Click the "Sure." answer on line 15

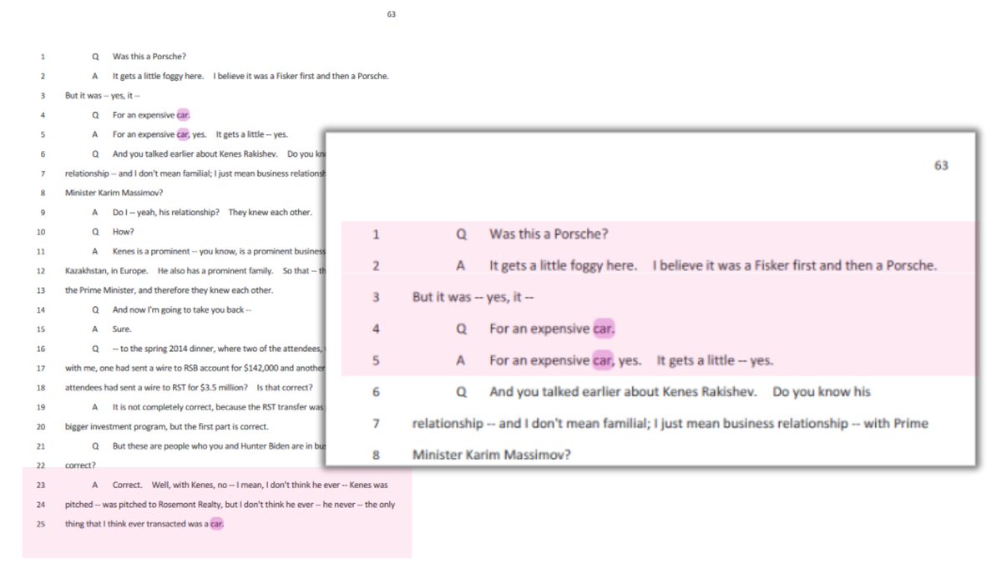tap(122, 329)
